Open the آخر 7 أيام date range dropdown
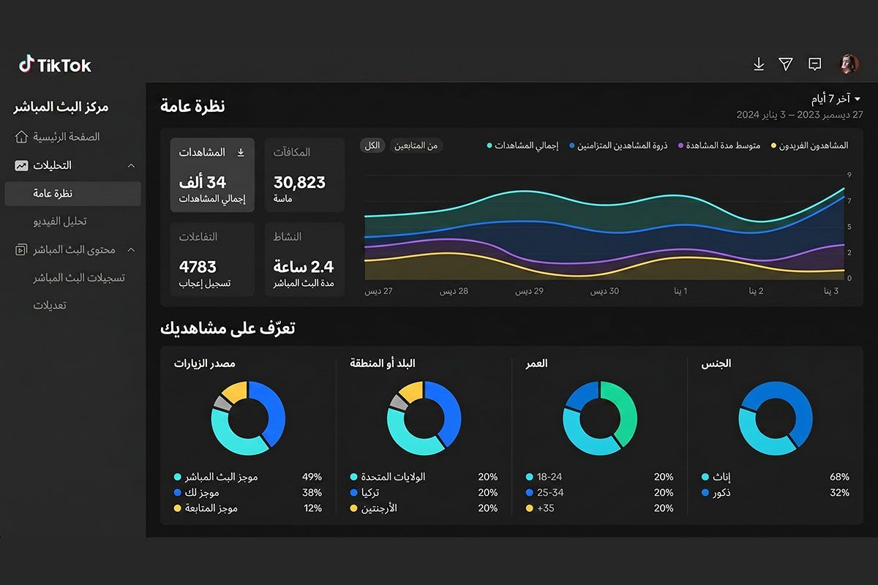Viewport: 878px width, 585px height. coord(836,99)
